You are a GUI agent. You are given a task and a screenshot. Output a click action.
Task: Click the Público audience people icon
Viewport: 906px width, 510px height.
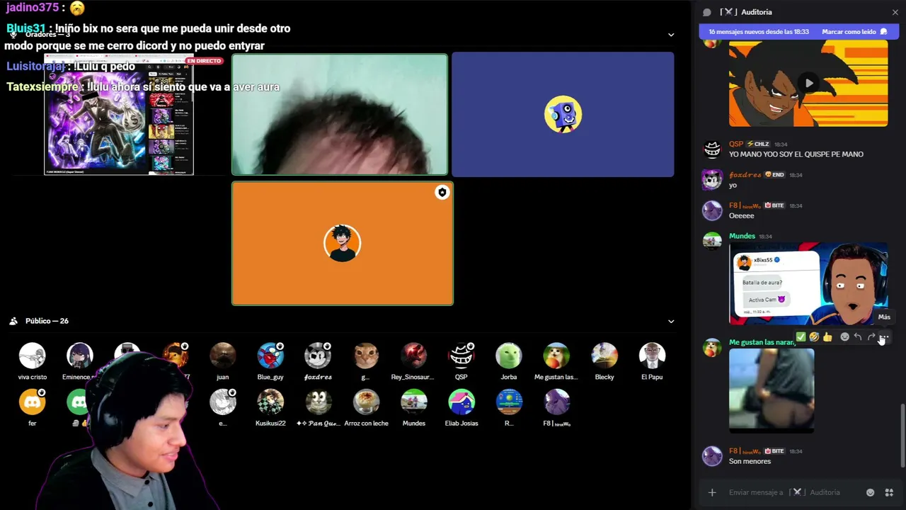[13, 321]
